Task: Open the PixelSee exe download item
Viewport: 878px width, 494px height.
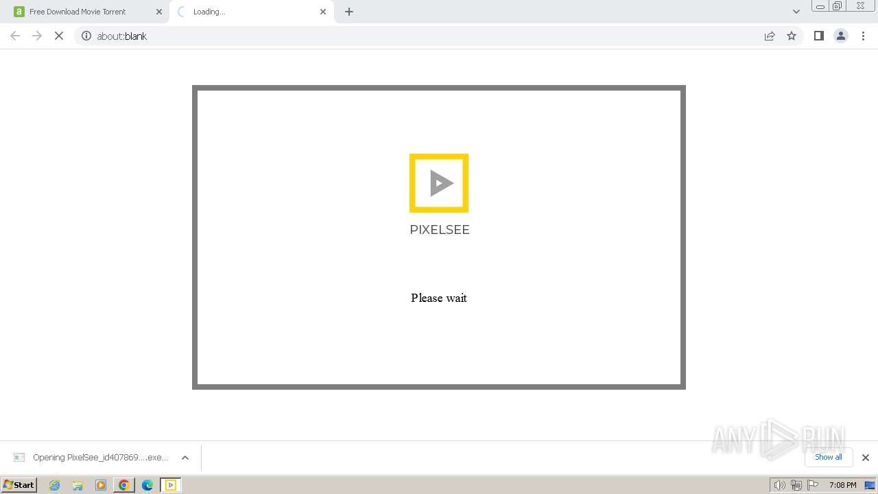Action: click(x=91, y=458)
